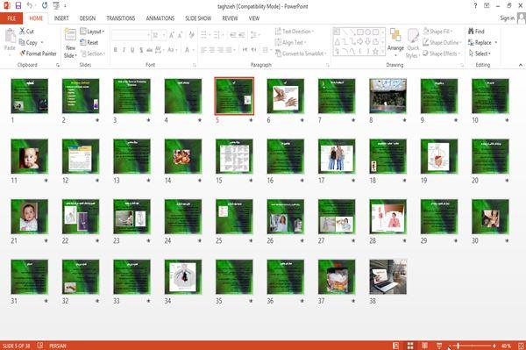This screenshot has width=526, height=350.
Task: Toggle bulleted list
Action: point(203,35)
